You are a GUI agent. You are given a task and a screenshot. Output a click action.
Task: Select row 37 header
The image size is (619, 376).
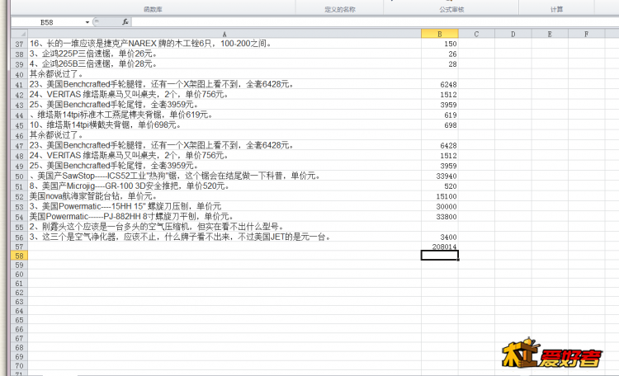(19, 44)
